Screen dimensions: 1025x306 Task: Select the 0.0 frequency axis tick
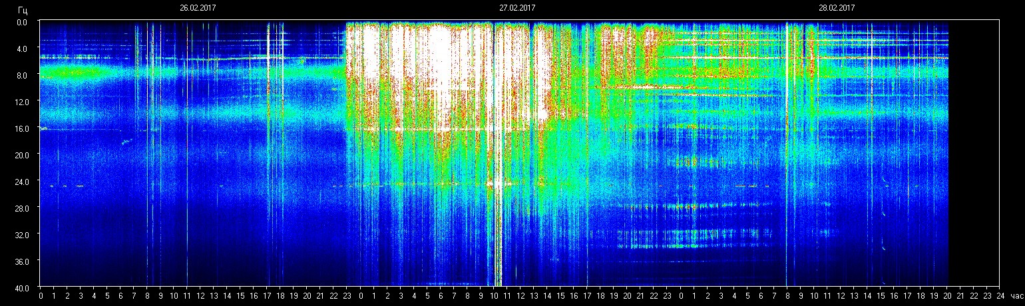[x=22, y=22]
